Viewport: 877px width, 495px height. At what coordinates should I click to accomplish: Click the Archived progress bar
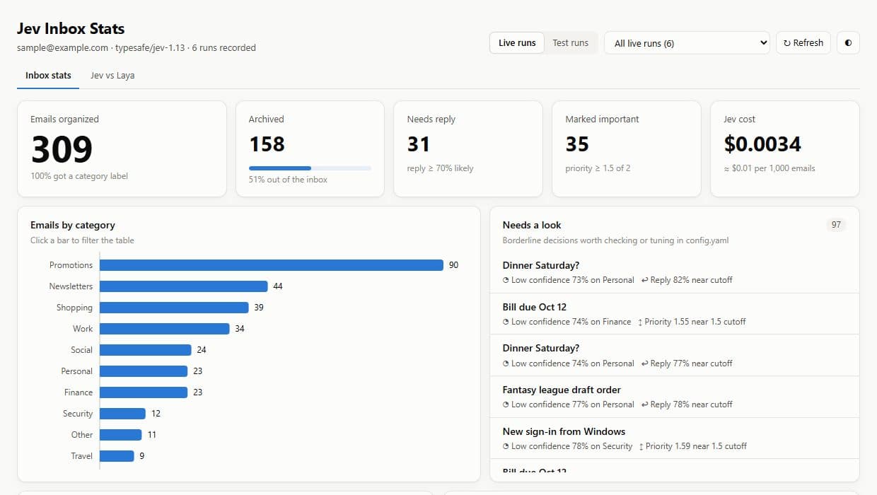point(310,168)
